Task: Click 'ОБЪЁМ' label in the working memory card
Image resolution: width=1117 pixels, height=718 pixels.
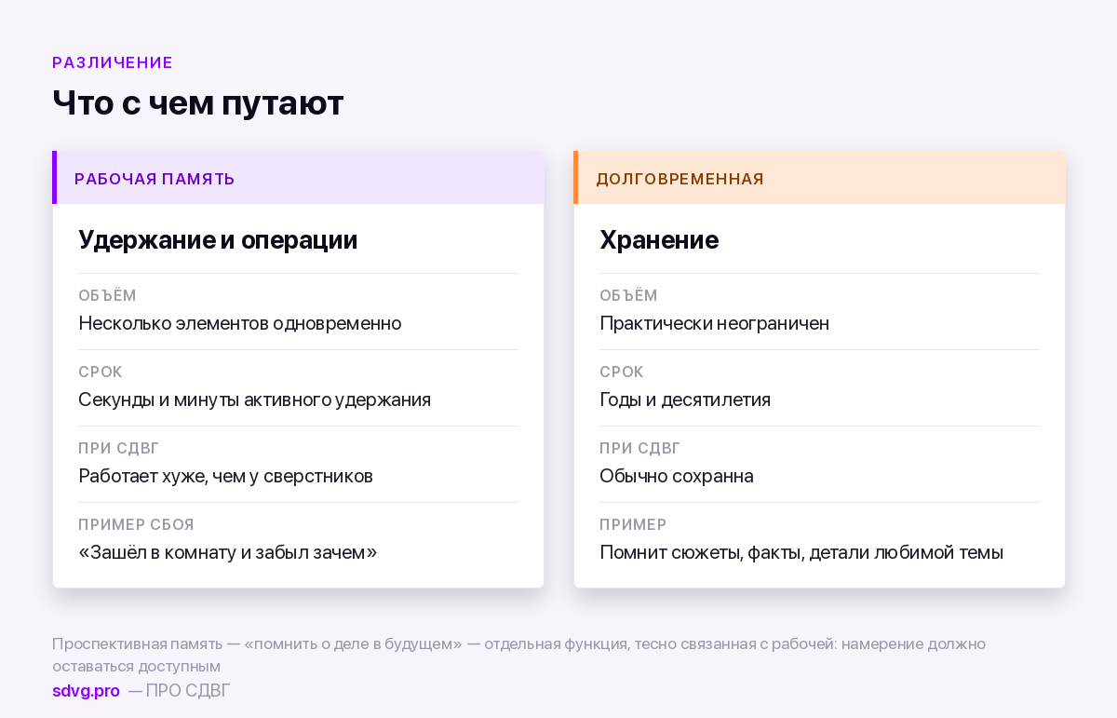Action: pos(107,296)
